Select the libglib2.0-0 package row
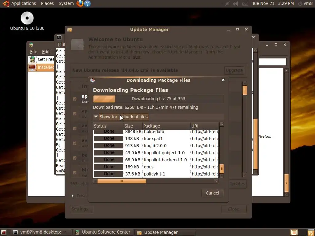Image resolution: width=315 pixels, height=236 pixels. click(x=156, y=146)
